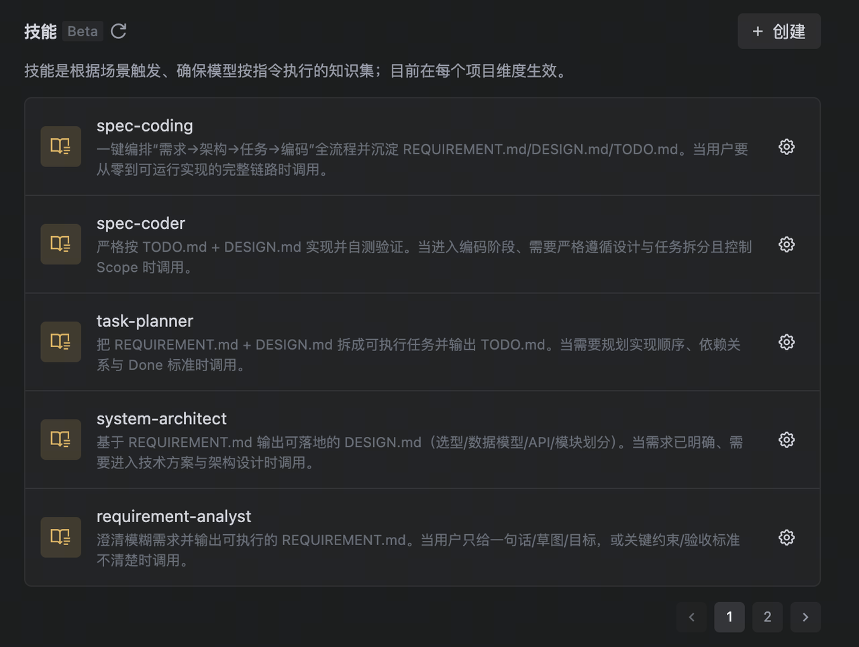Open the task-planner skill card
859x647 pixels.
click(x=423, y=342)
